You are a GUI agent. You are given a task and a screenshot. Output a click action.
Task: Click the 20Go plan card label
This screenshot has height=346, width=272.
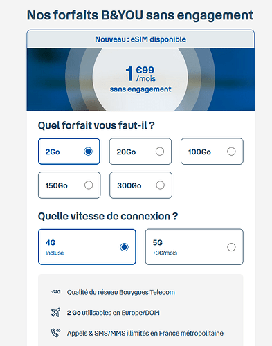pos(126,152)
